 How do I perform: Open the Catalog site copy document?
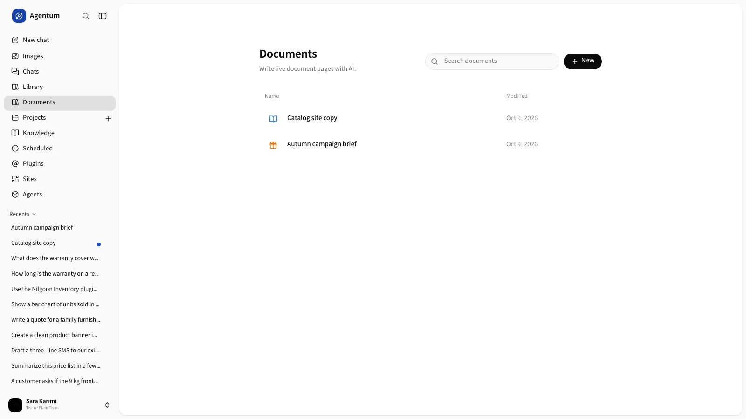(312, 118)
